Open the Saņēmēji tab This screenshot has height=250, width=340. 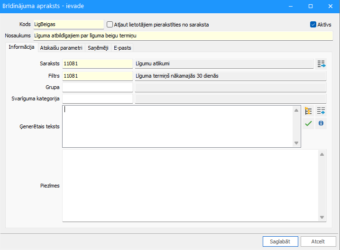[x=98, y=48]
